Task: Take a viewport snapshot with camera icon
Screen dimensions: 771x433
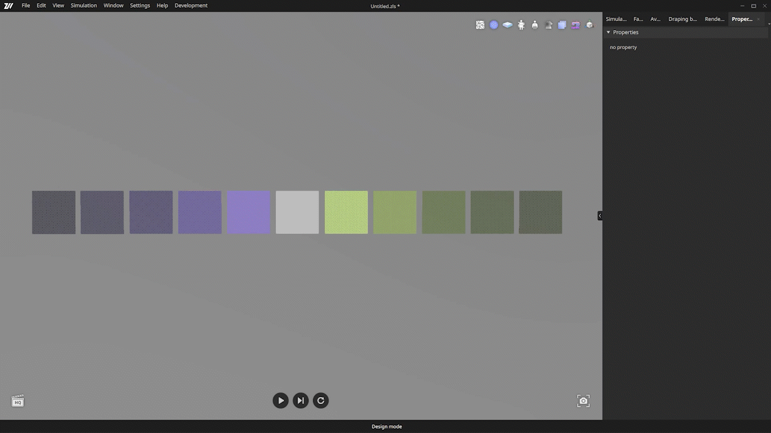Action: coord(583,401)
